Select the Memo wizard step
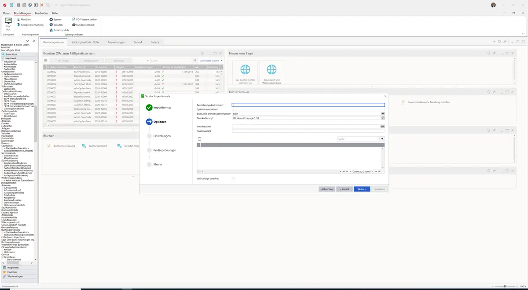Viewport: 528px width, 290px height. point(154,164)
